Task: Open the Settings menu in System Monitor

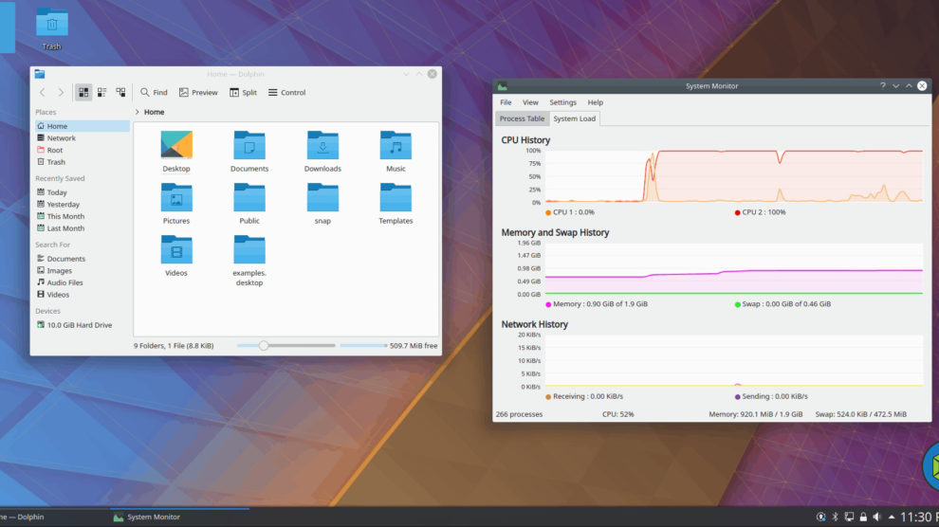Action: pyautogui.click(x=562, y=102)
